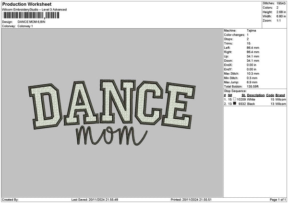Click the Width value 6.80 in
Image resolution: width=288 pixels, height=203 pixels.
click(281, 16)
